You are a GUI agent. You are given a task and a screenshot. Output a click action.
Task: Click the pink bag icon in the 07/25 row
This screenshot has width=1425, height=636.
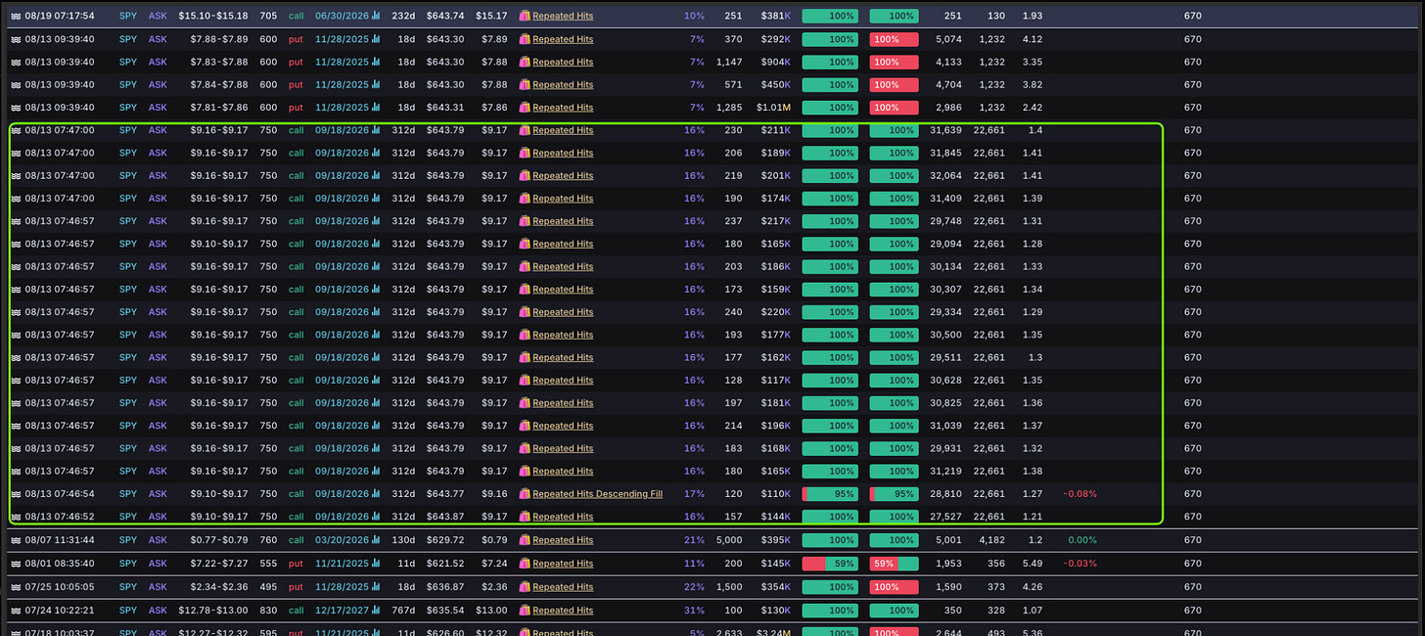tap(525, 587)
